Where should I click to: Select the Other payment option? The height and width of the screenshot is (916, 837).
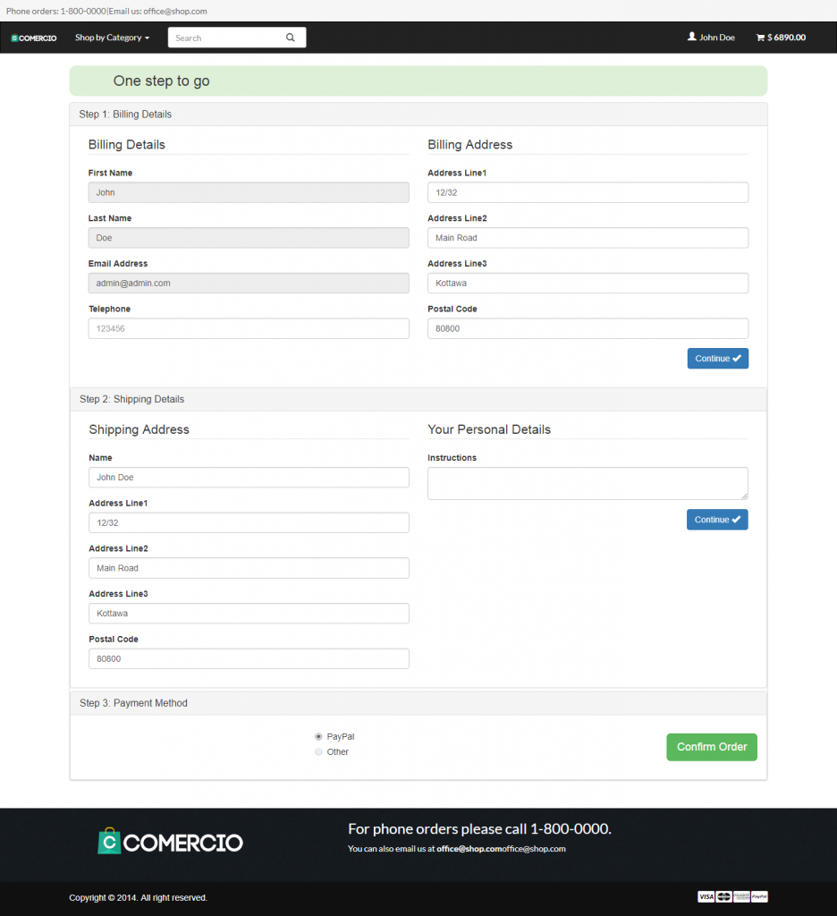pyautogui.click(x=318, y=752)
